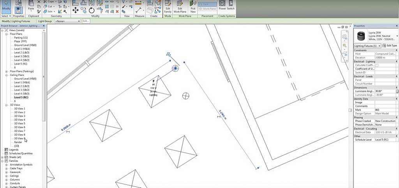Select the Rotate tool icon
Image resolution: width=399 pixels, height=188 pixels.
(x=92, y=10)
